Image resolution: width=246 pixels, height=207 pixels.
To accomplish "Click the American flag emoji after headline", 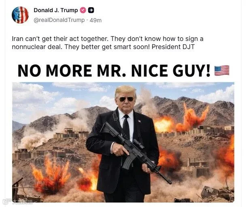I will 222,70.
